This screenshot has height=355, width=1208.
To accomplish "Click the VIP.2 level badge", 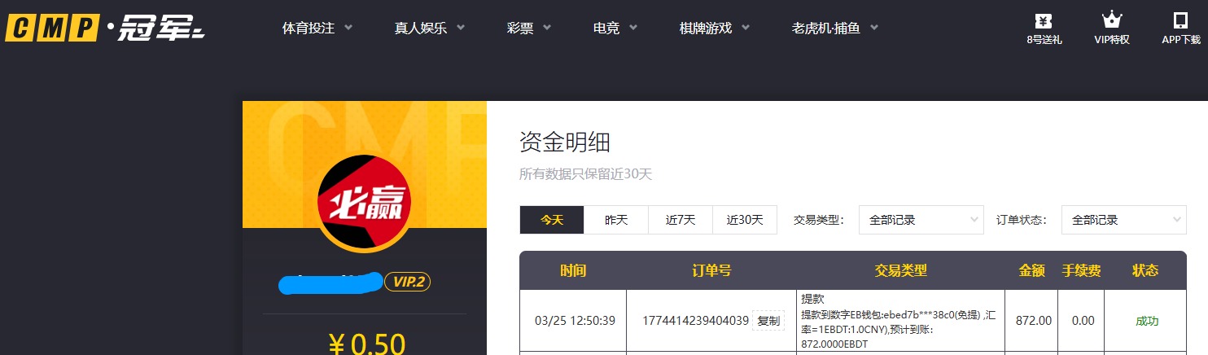I will (x=407, y=282).
